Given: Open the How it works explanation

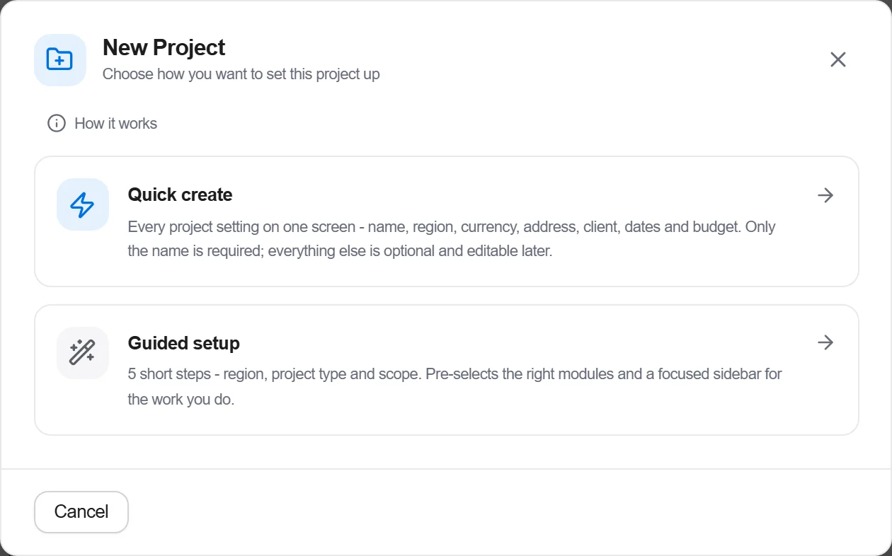Looking at the screenshot, I should 103,123.
